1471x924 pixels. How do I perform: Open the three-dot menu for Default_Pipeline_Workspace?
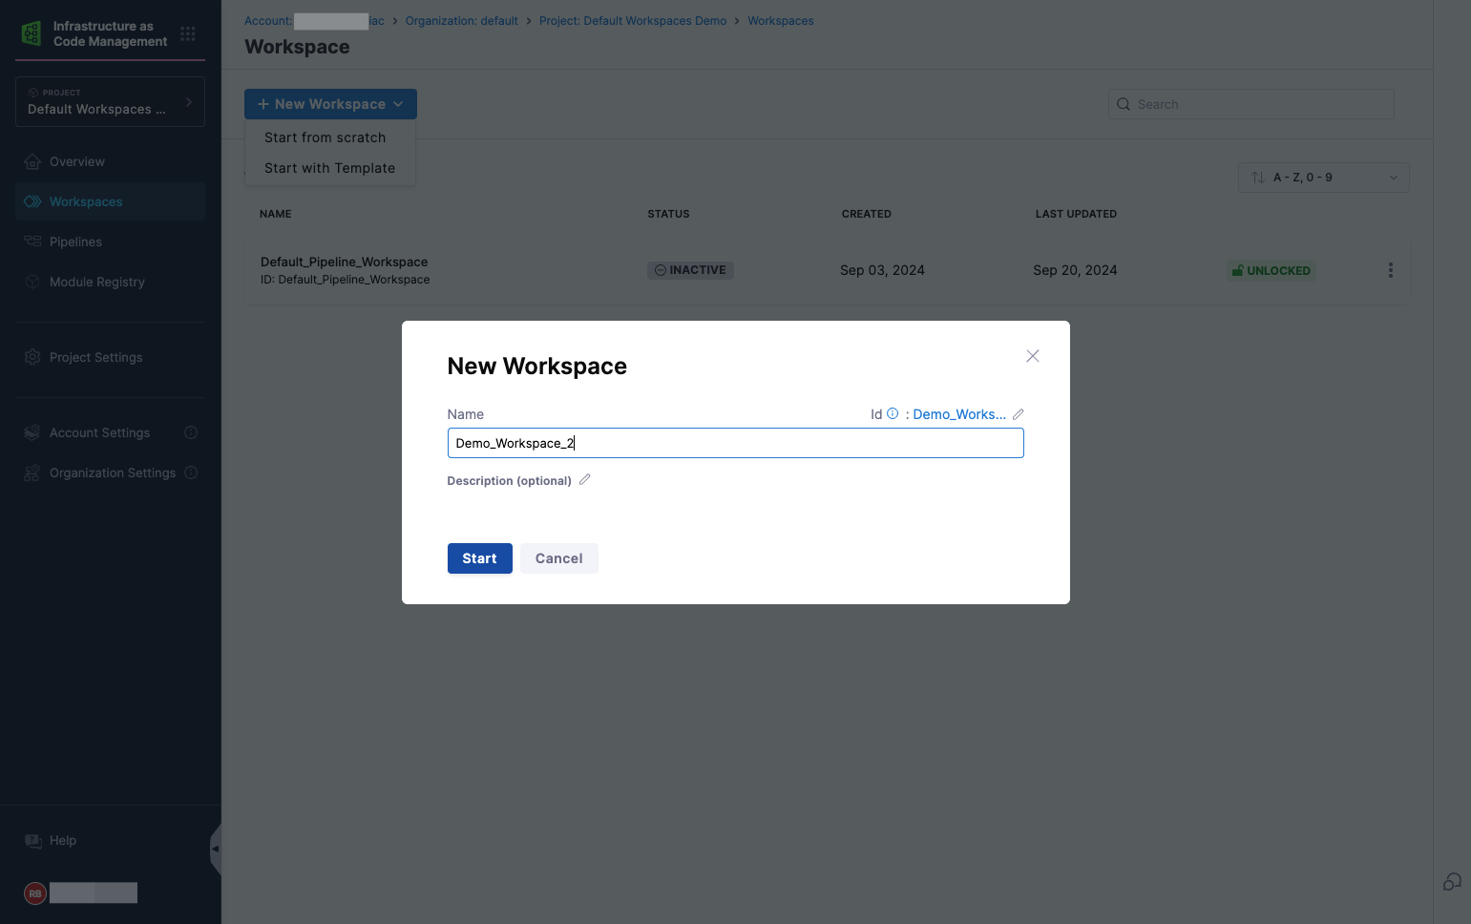pos(1390,270)
